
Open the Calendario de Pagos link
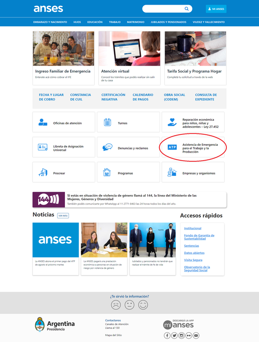pyautogui.click(x=143, y=97)
